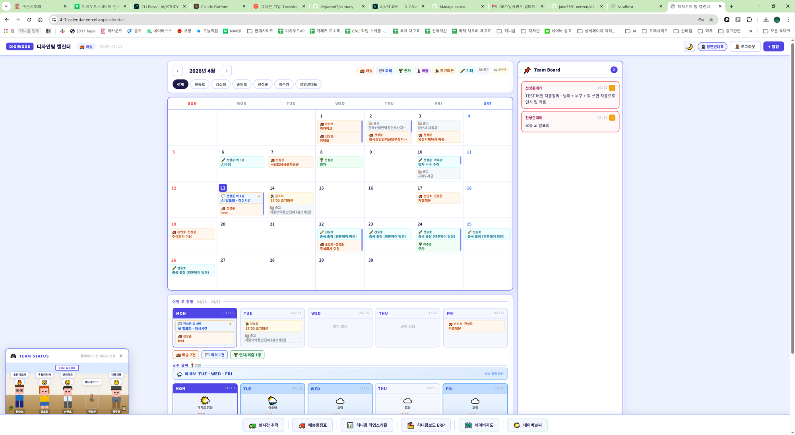Open Chrome downloads icon
Screen dimensions: 795x435
tap(766, 19)
